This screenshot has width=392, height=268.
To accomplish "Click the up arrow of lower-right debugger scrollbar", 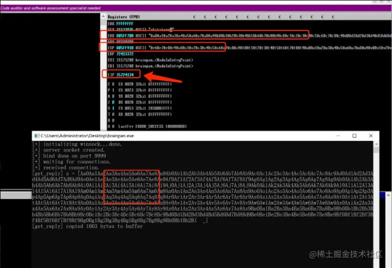I will point(388,195).
